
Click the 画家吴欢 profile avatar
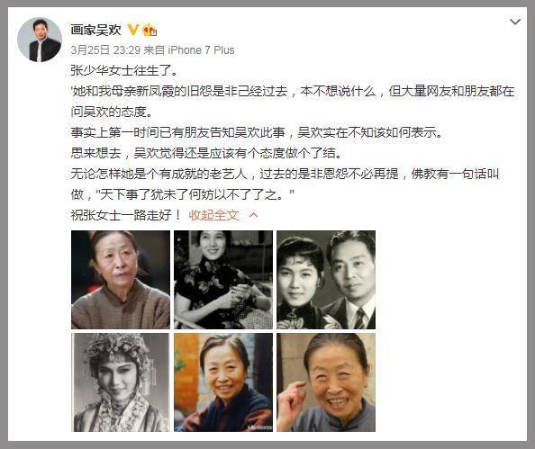coord(40,40)
